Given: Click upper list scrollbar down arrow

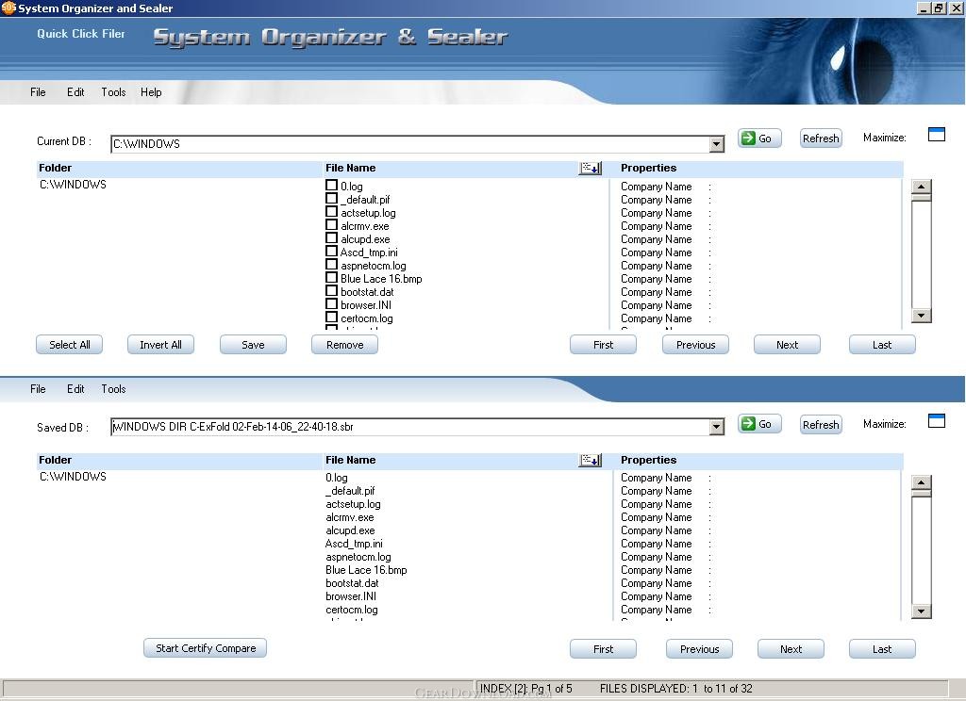Looking at the screenshot, I should click(x=921, y=315).
